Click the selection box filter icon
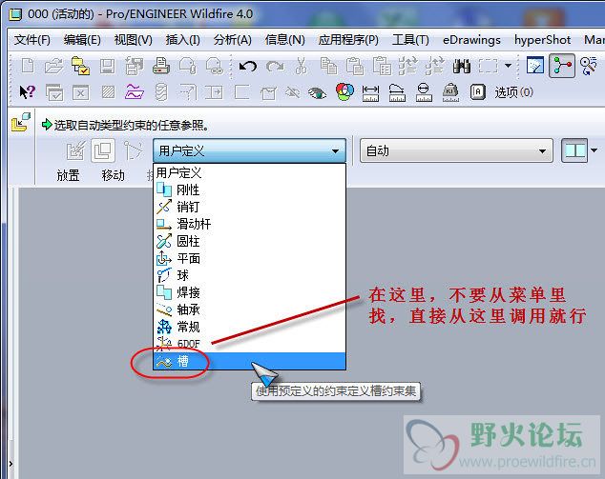Image resolution: width=605 pixels, height=479 pixels. click(488, 66)
